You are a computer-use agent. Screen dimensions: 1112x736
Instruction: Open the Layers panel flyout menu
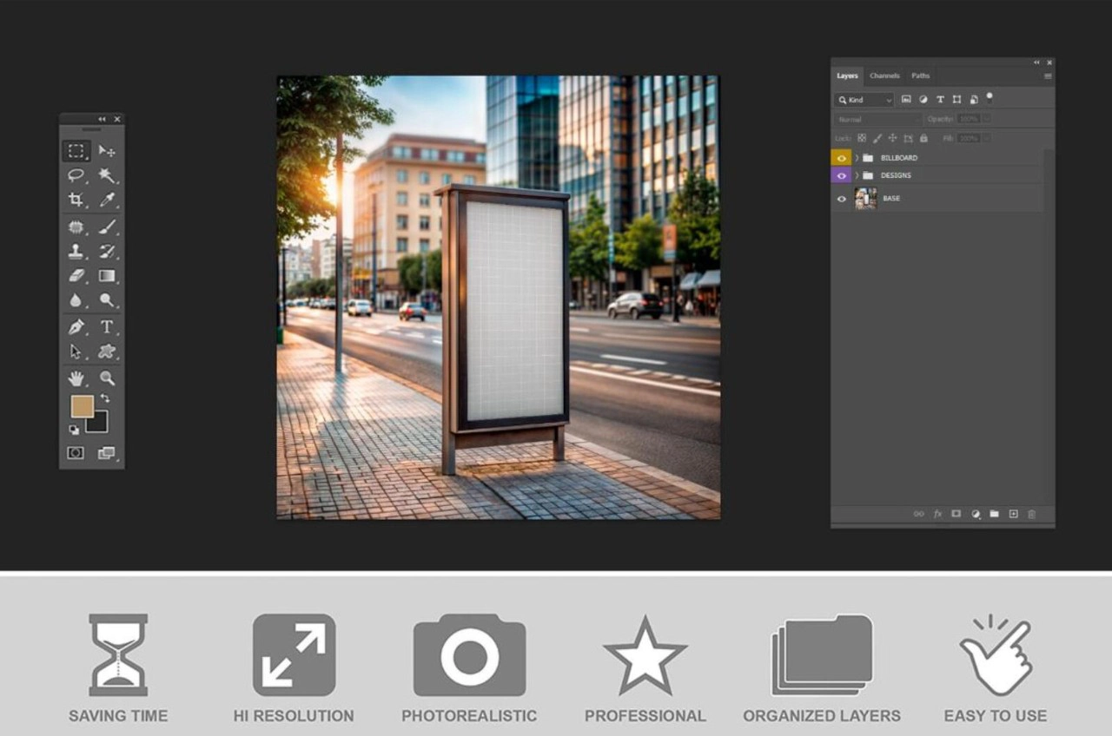1048,76
